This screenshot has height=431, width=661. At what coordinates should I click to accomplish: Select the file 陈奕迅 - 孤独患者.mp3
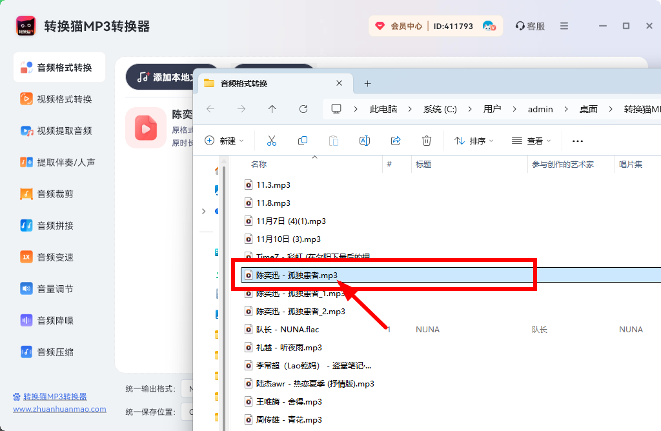297,276
